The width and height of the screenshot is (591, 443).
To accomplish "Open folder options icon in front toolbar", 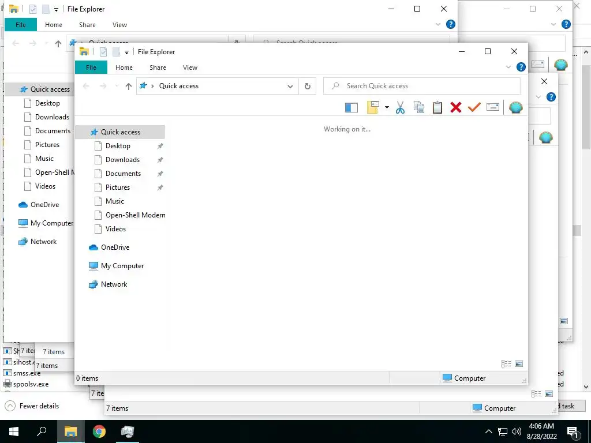I will click(x=373, y=107).
